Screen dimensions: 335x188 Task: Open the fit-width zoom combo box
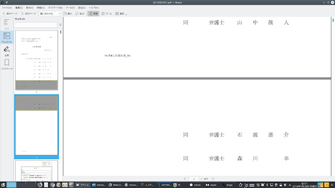[x=50, y=14]
